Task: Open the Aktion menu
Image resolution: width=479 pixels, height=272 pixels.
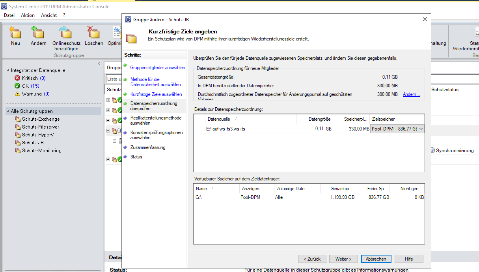Action: point(28,15)
